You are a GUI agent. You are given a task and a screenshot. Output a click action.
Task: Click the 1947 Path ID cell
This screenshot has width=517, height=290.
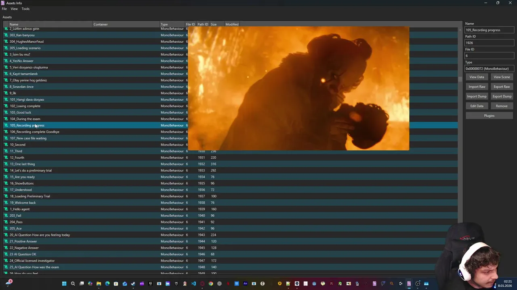pos(201,261)
